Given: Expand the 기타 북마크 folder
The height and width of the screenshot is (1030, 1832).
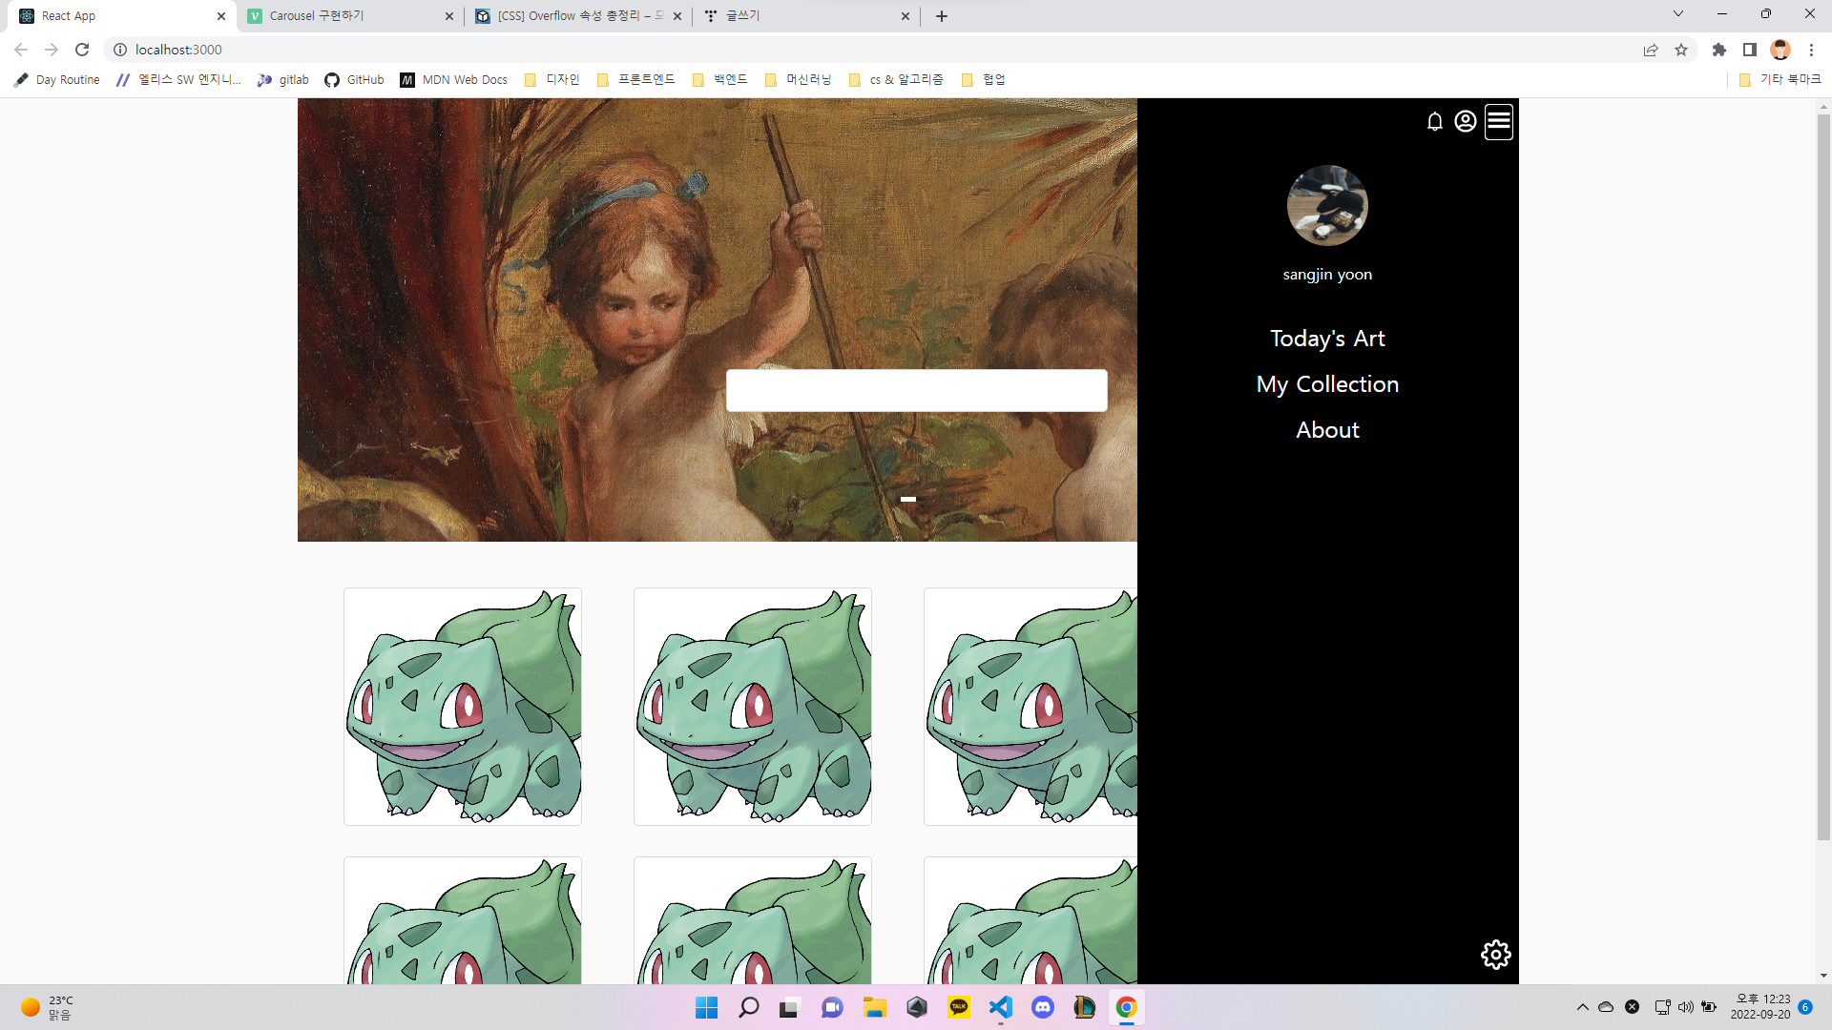Looking at the screenshot, I should coord(1780,80).
